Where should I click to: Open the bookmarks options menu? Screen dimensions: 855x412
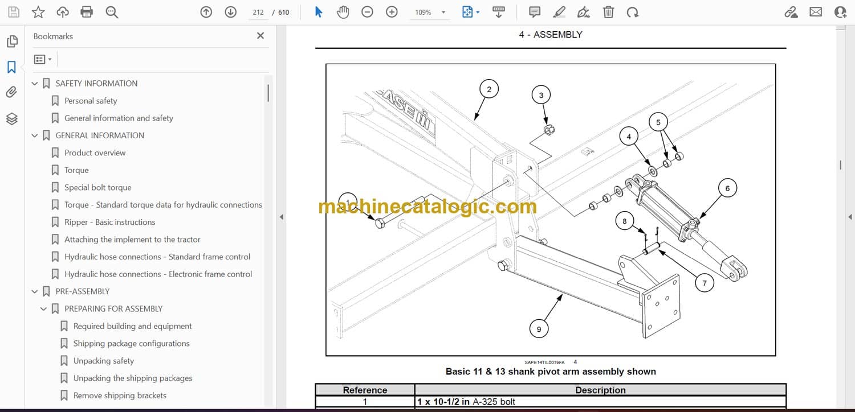coord(43,59)
